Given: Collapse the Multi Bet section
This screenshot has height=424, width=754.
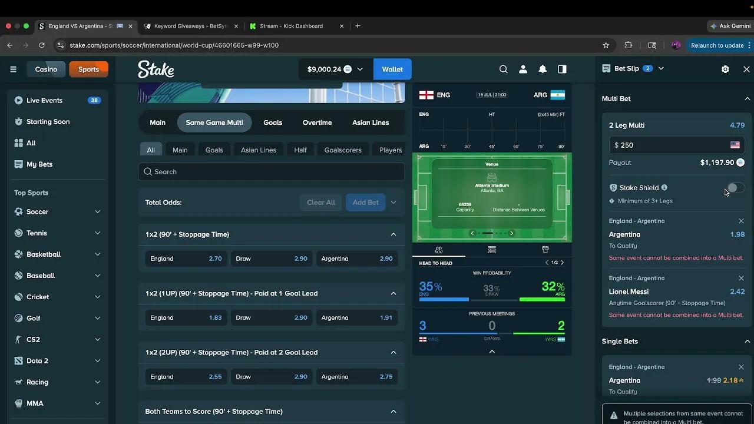Looking at the screenshot, I should coord(747,99).
